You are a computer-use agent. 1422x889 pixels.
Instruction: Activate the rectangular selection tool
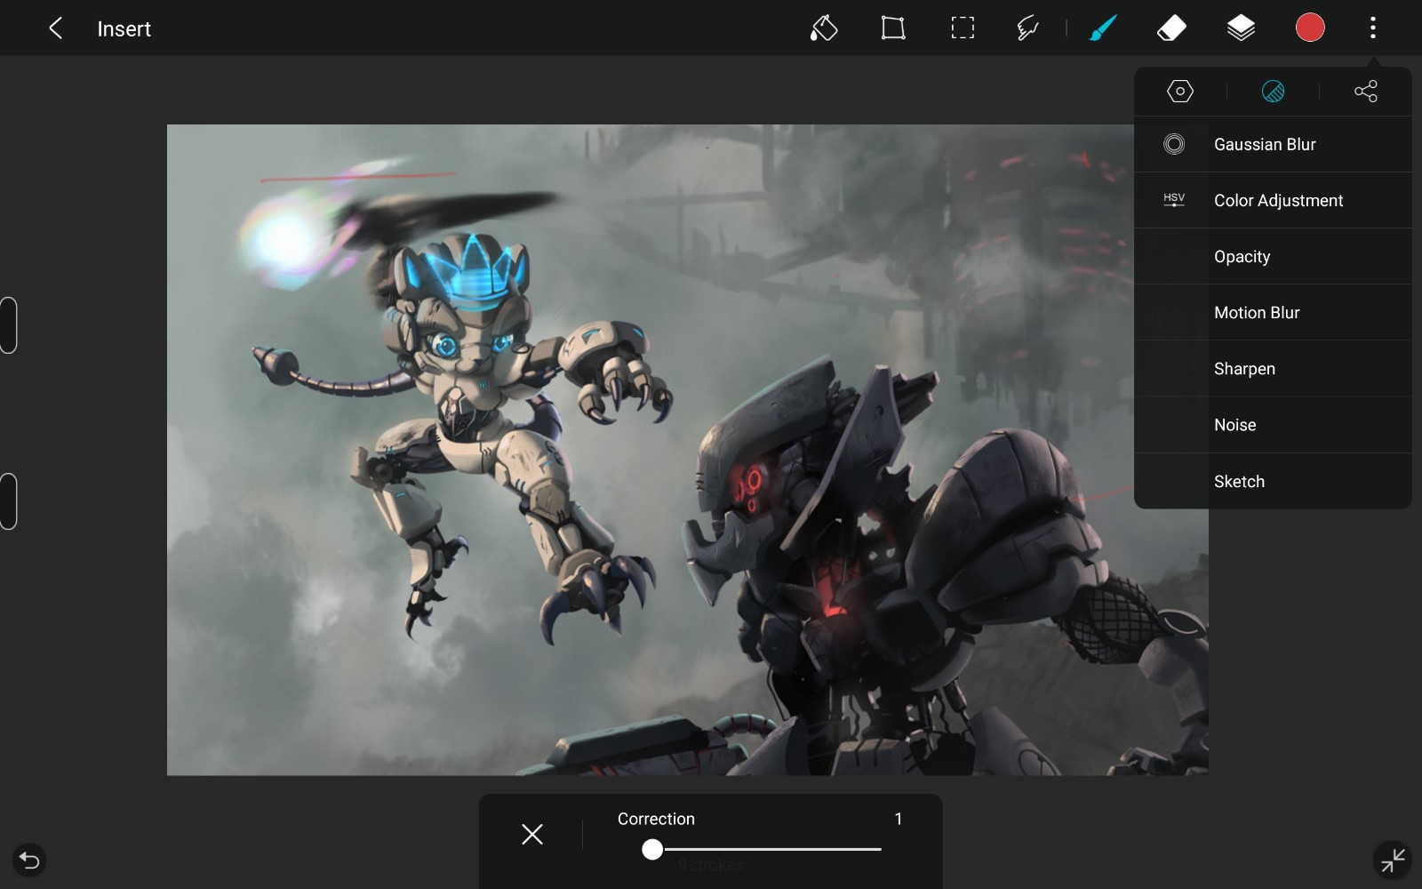click(x=962, y=28)
